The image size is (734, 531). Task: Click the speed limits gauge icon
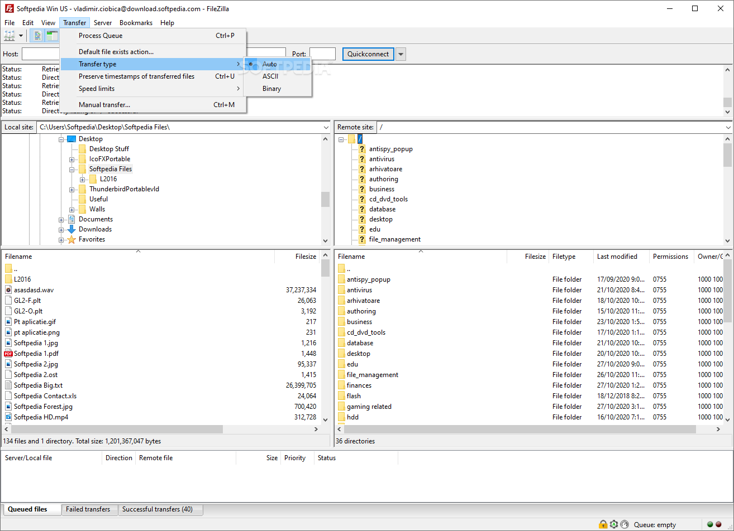click(x=625, y=524)
